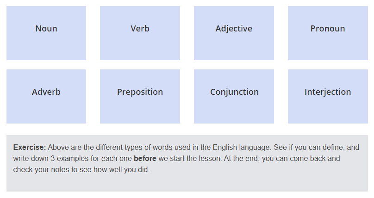Image resolution: width=374 pixels, height=198 pixels.
Task: Click the bold word "before"
Action: 145,159
